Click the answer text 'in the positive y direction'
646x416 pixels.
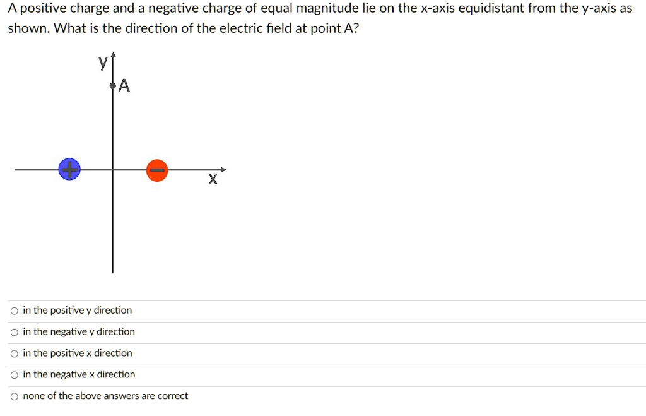point(76,310)
